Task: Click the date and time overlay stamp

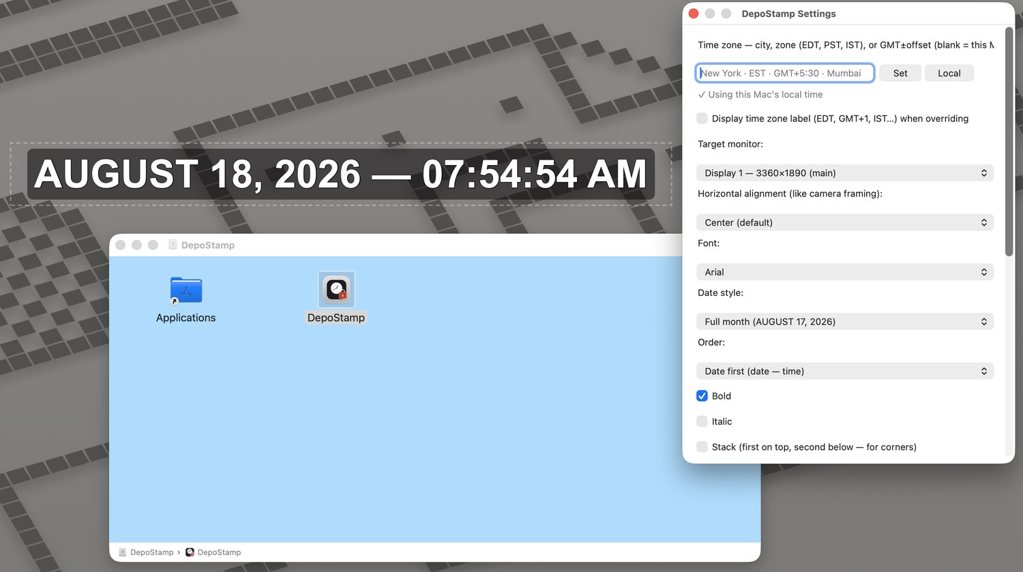Action: click(341, 174)
